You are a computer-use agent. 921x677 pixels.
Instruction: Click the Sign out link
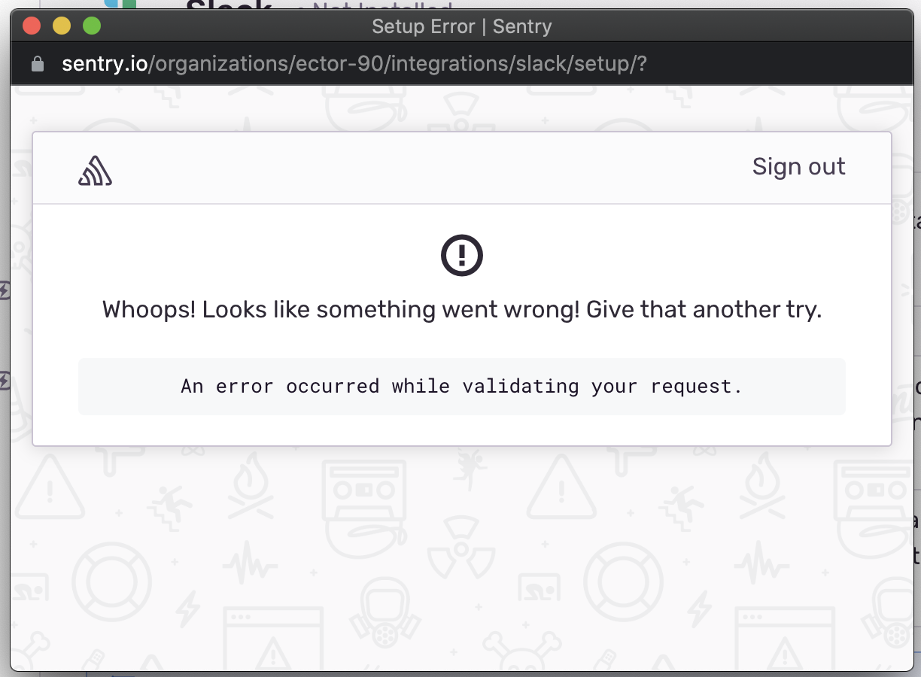point(798,167)
